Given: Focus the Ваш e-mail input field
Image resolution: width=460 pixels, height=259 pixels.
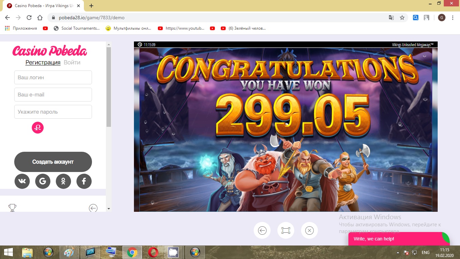Looking at the screenshot, I should (53, 94).
